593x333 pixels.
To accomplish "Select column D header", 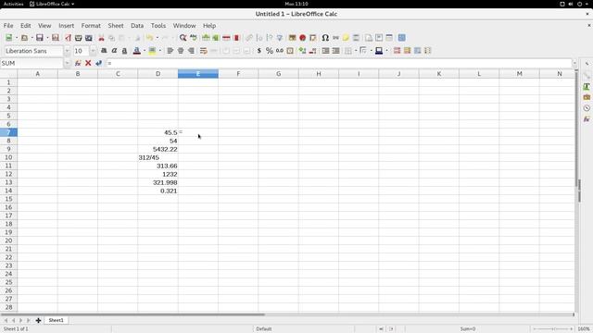I will 158,74.
